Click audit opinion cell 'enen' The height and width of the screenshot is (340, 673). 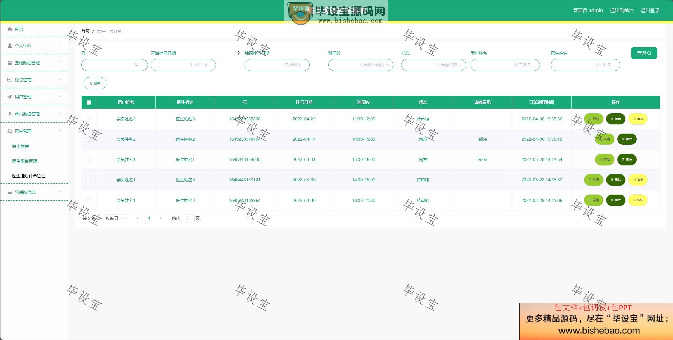482,159
